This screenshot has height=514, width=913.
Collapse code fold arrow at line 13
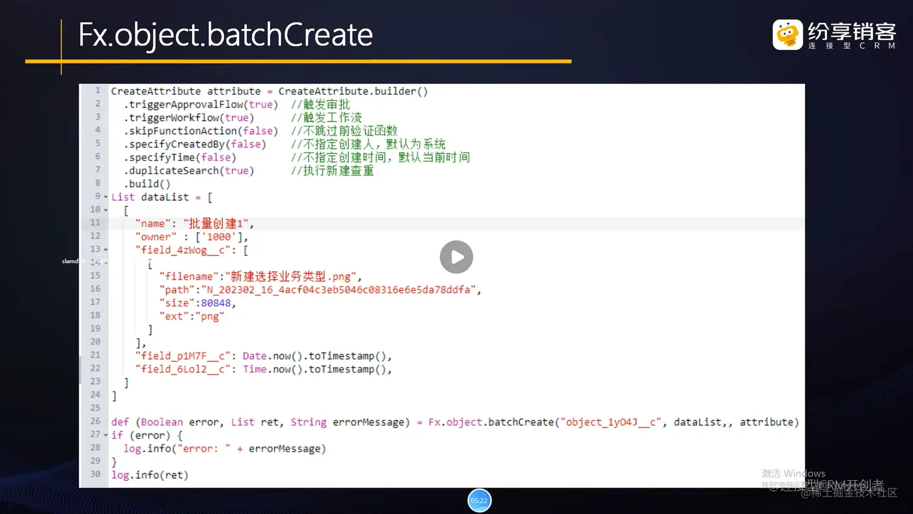click(106, 249)
